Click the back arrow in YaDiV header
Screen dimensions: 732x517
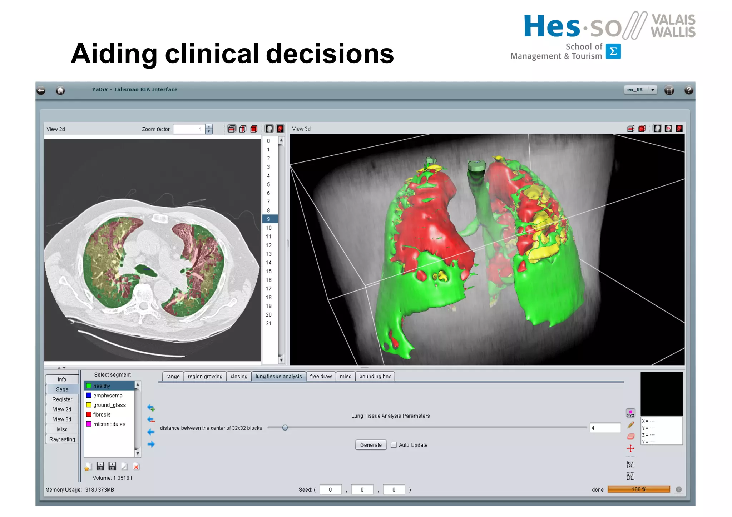click(x=41, y=90)
